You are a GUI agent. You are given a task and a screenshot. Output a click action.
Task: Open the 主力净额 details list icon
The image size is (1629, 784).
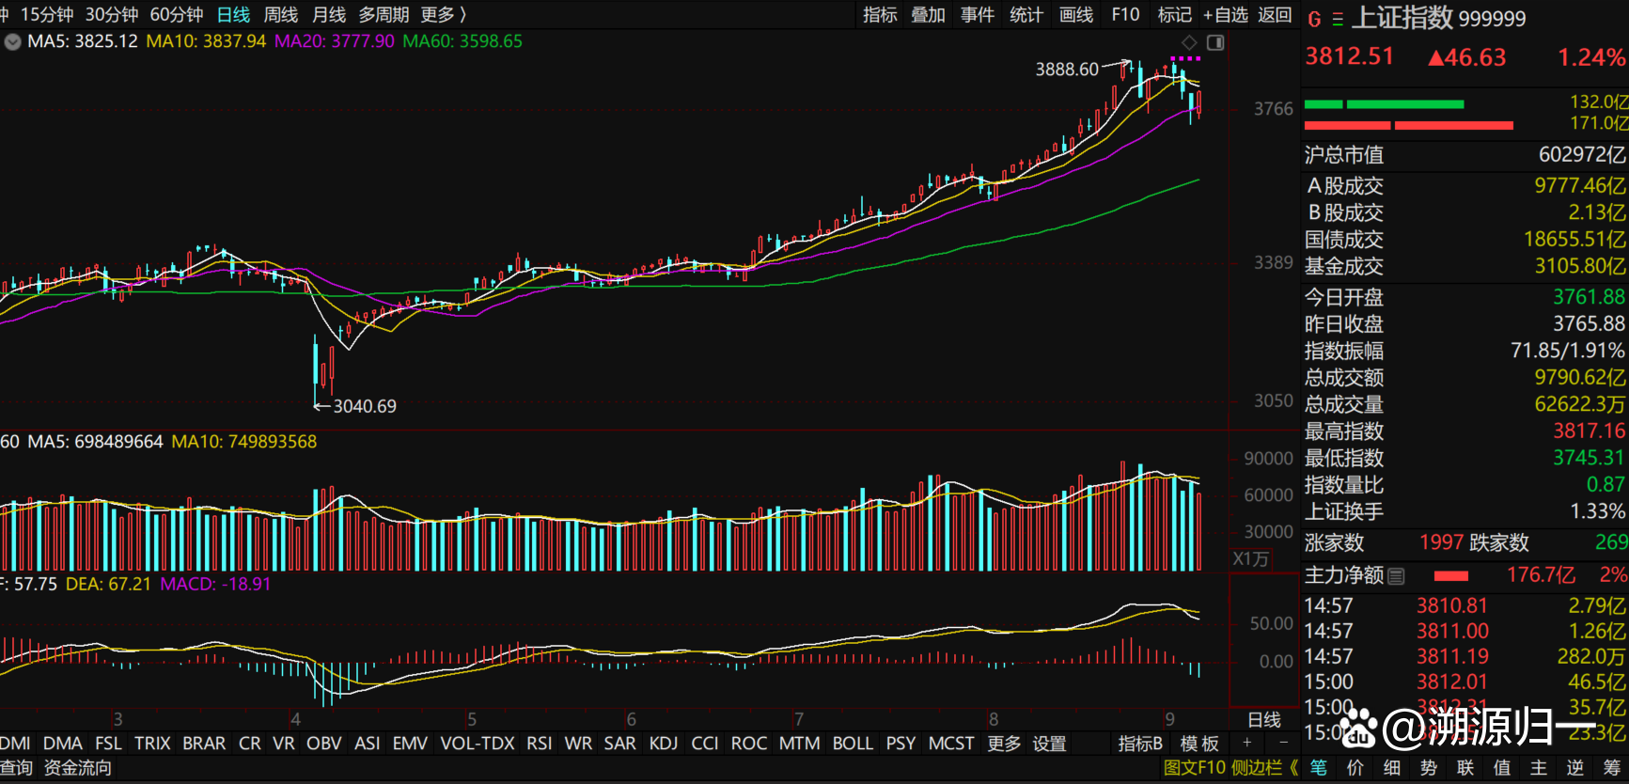point(1396,575)
